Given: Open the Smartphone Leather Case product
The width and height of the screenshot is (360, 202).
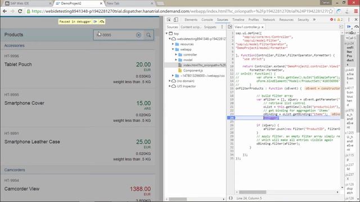Looking at the screenshot, I should click(78, 146).
